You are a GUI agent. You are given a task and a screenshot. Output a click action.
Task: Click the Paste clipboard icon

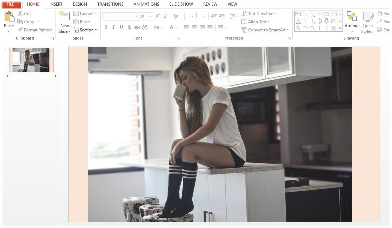(x=9, y=17)
